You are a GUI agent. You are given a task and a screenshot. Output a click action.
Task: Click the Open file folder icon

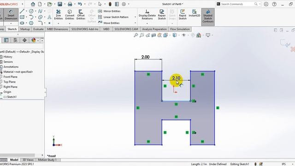[x=50, y=4]
